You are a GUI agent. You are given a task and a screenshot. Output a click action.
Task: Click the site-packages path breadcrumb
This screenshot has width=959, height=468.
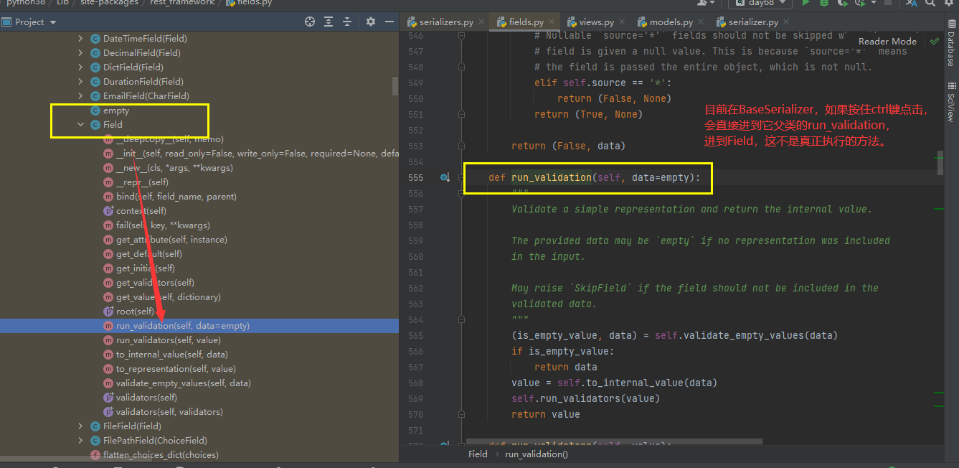click(x=108, y=3)
